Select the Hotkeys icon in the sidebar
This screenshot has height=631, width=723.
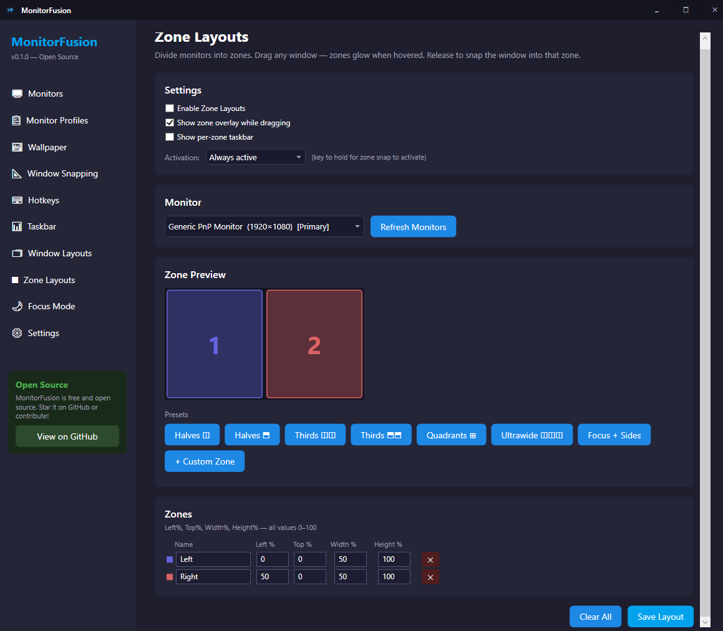click(16, 200)
